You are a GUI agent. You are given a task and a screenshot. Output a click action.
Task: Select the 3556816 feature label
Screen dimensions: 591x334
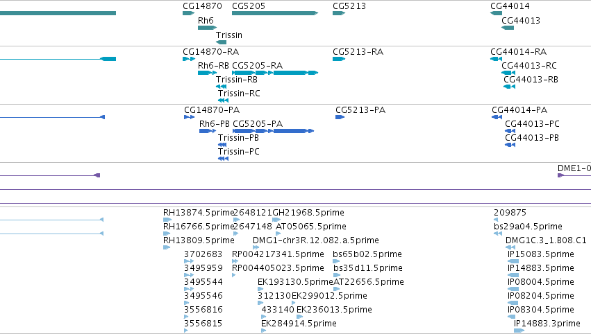203,310
